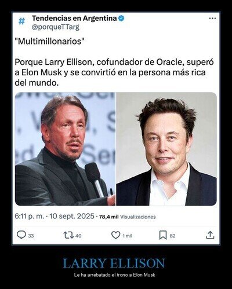Click the 6:11 p. m. timestamp

30,216
